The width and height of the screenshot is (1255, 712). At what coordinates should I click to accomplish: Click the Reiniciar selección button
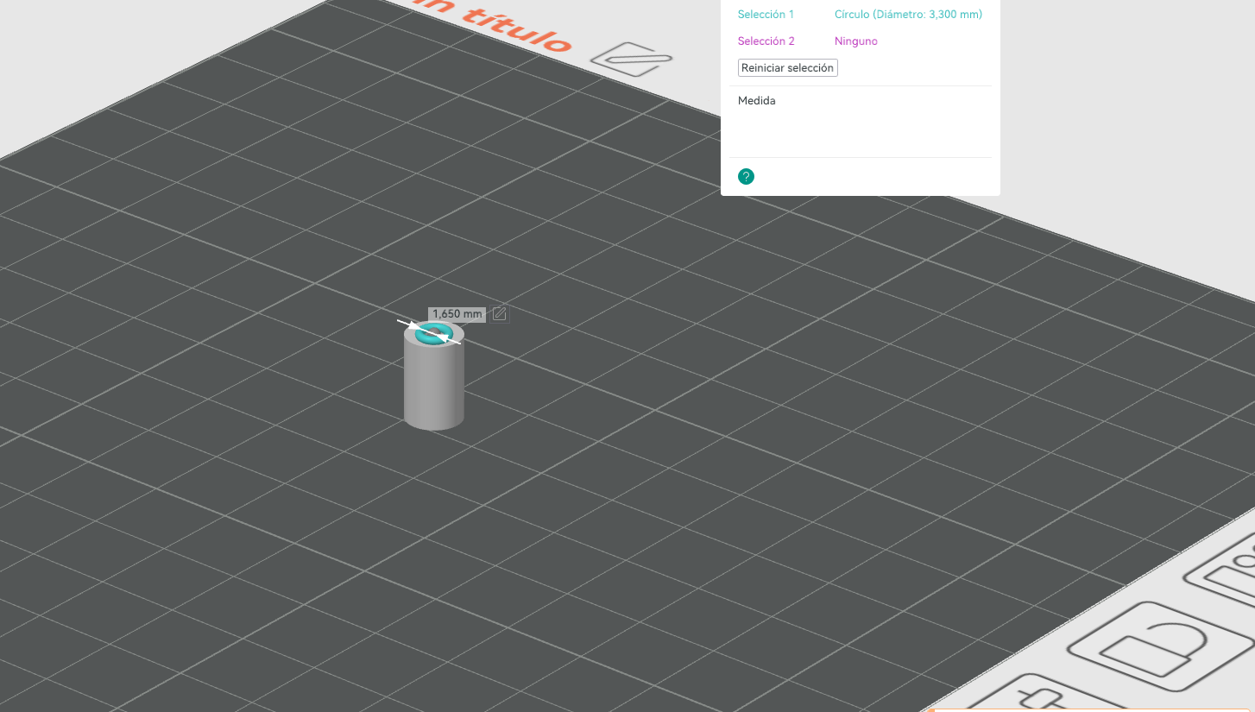(788, 67)
